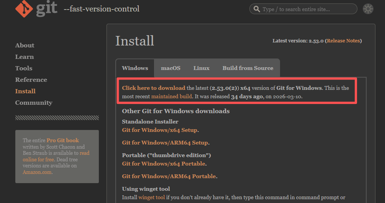385x203 pixels.
Task: Download Git for Windows/x64 Setup
Action: click(160, 130)
